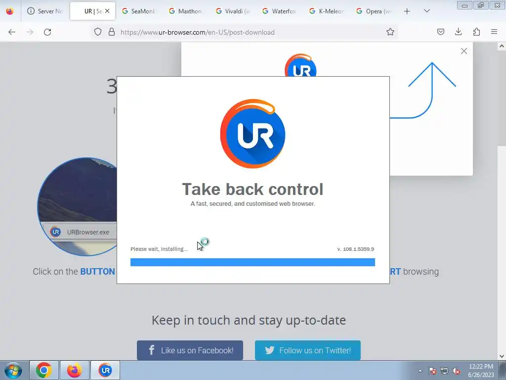506x380 pixels.
Task: Switch to the SeaMonkey search tab
Action: [138, 11]
